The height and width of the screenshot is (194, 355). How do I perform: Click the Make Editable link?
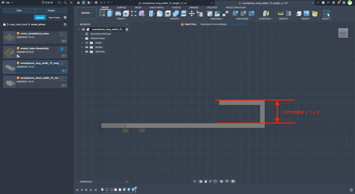(x=239, y=24)
